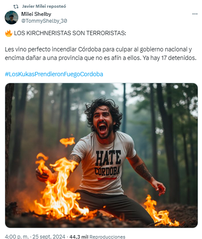The width and height of the screenshot is (202, 239).
Task: Click the @TommyShelby_30 handle
Action: [x=44, y=21]
